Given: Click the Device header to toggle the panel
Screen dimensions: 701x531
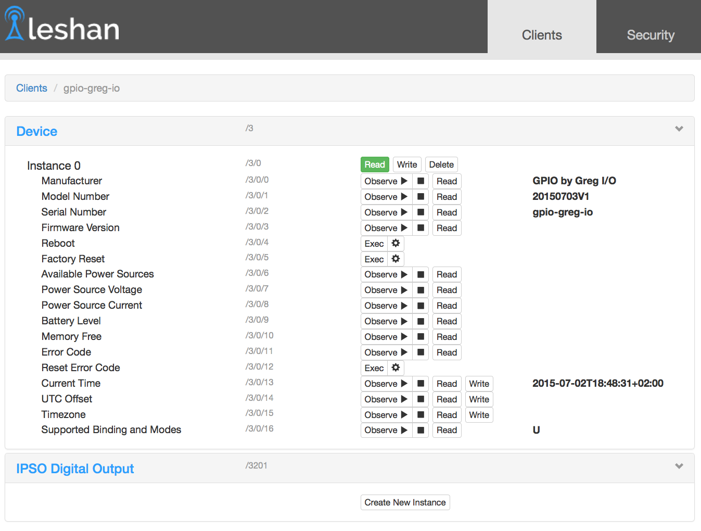Looking at the screenshot, I should (36, 131).
